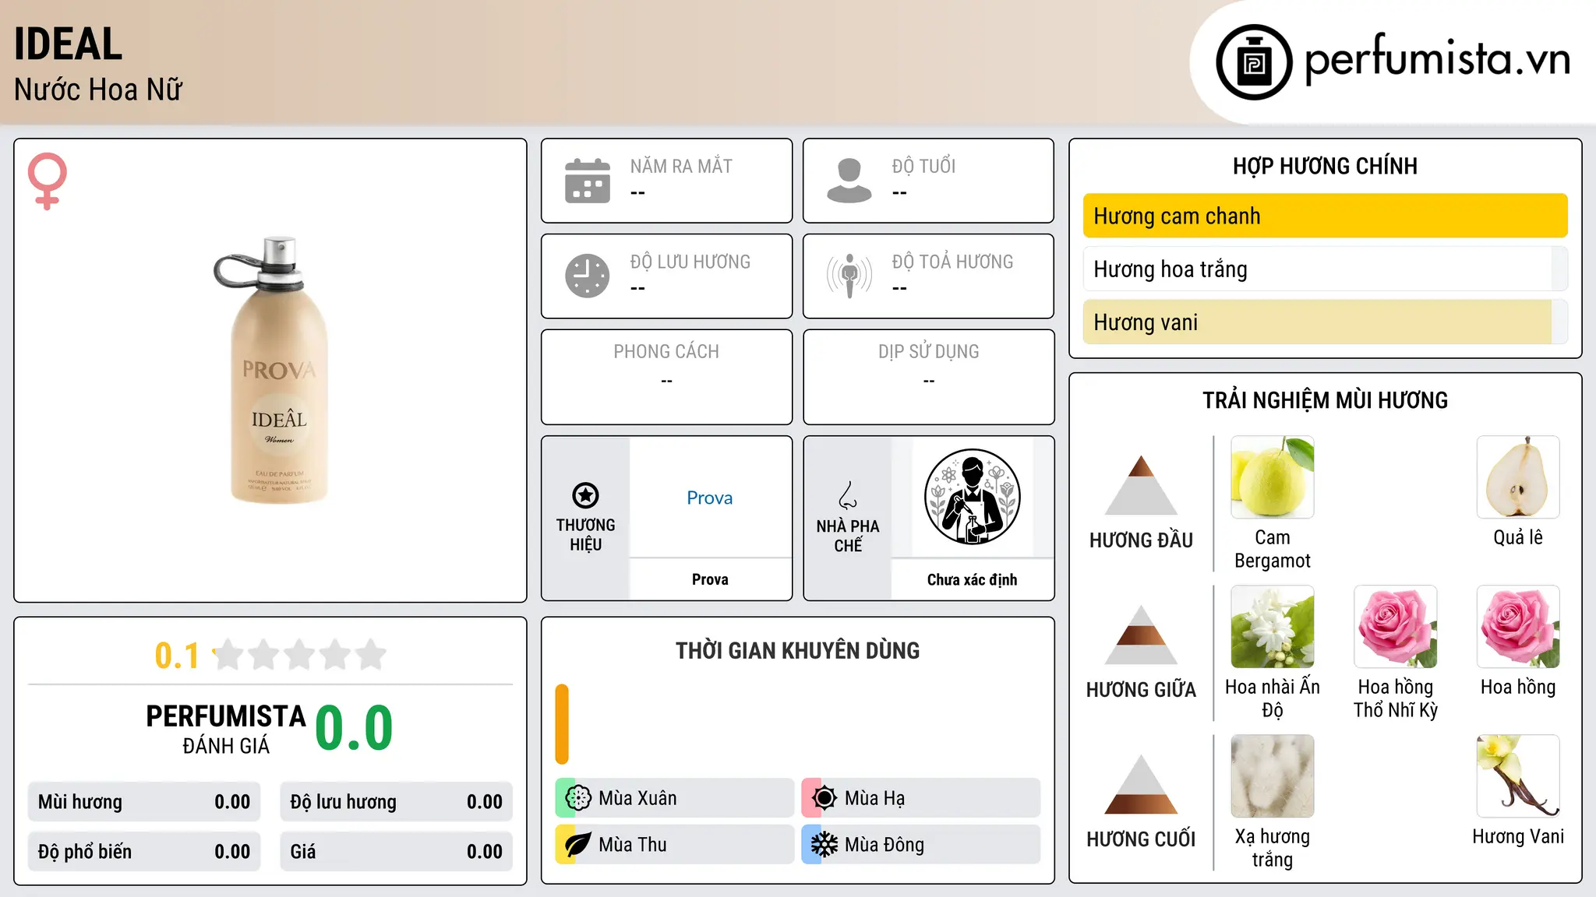
Task: Open the blue Prova brand link
Action: click(x=710, y=498)
